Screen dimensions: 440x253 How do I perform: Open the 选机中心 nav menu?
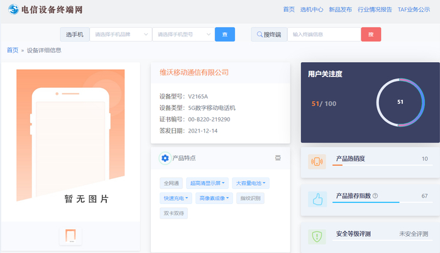tap(312, 9)
